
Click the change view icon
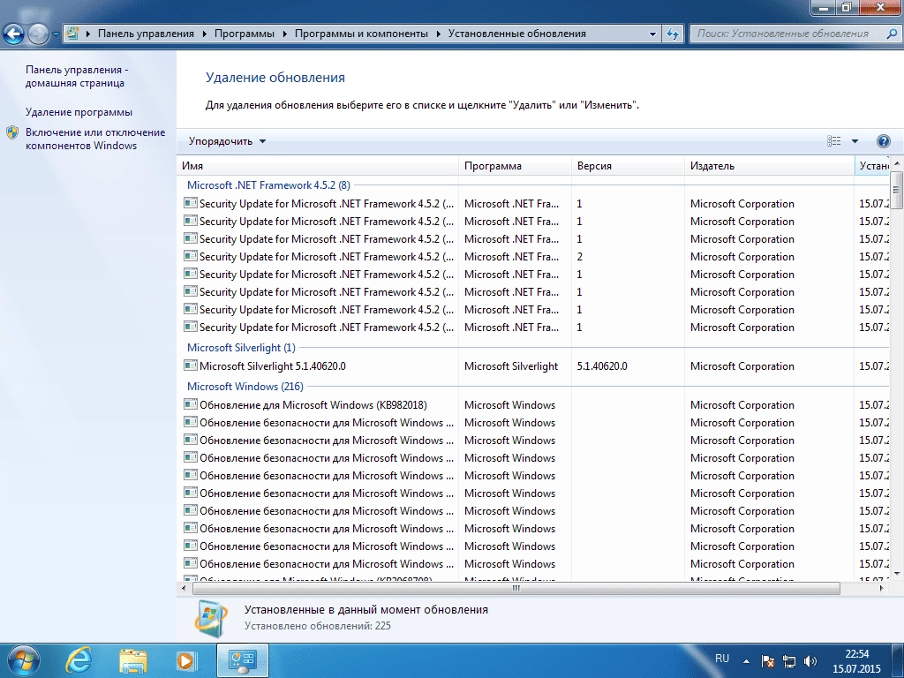[833, 141]
